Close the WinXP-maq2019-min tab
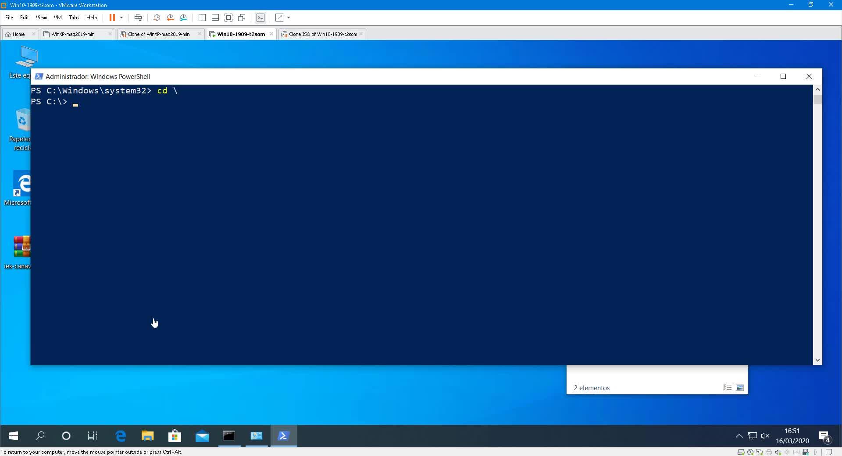This screenshot has width=842, height=456. [110, 34]
